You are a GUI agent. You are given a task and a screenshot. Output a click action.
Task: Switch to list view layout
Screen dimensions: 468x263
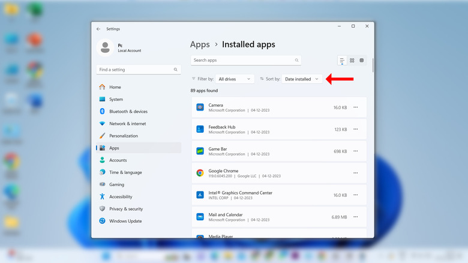point(342,61)
